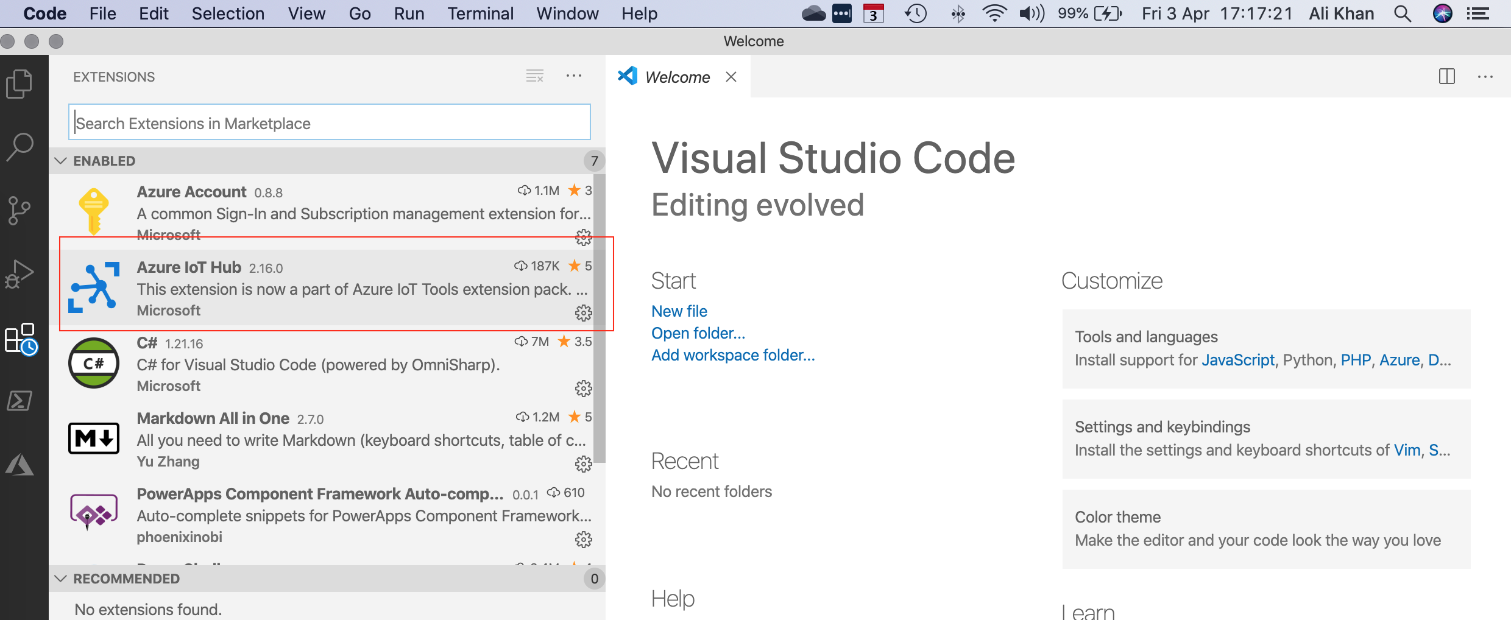Screen dimensions: 1511x620
Task: Select the Azure IoT Hub extension title
Action: pos(189,267)
